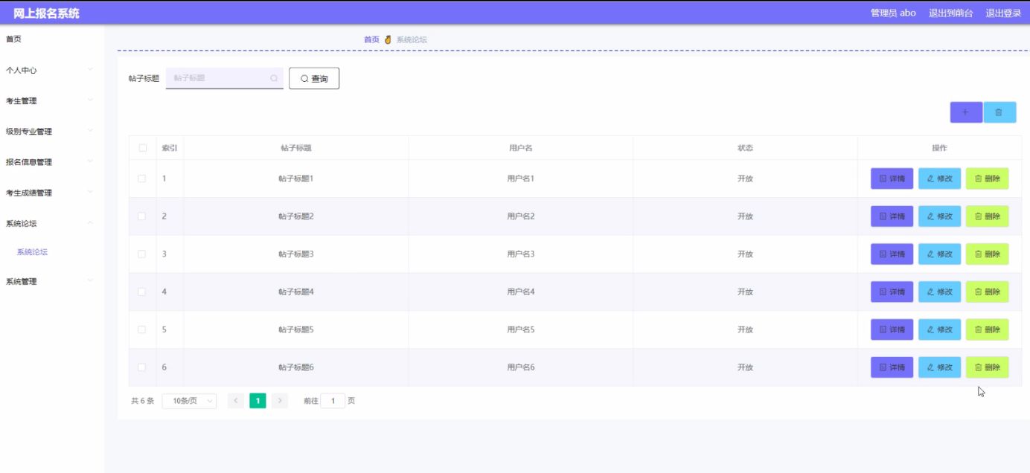1030x473 pixels.
Task: Expand the 系统管理 sidebar menu
Action: click(x=52, y=281)
